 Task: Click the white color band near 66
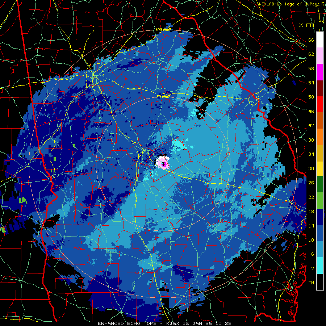(320, 40)
